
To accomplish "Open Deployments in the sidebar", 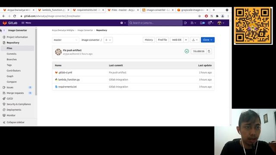I will click(14, 110).
